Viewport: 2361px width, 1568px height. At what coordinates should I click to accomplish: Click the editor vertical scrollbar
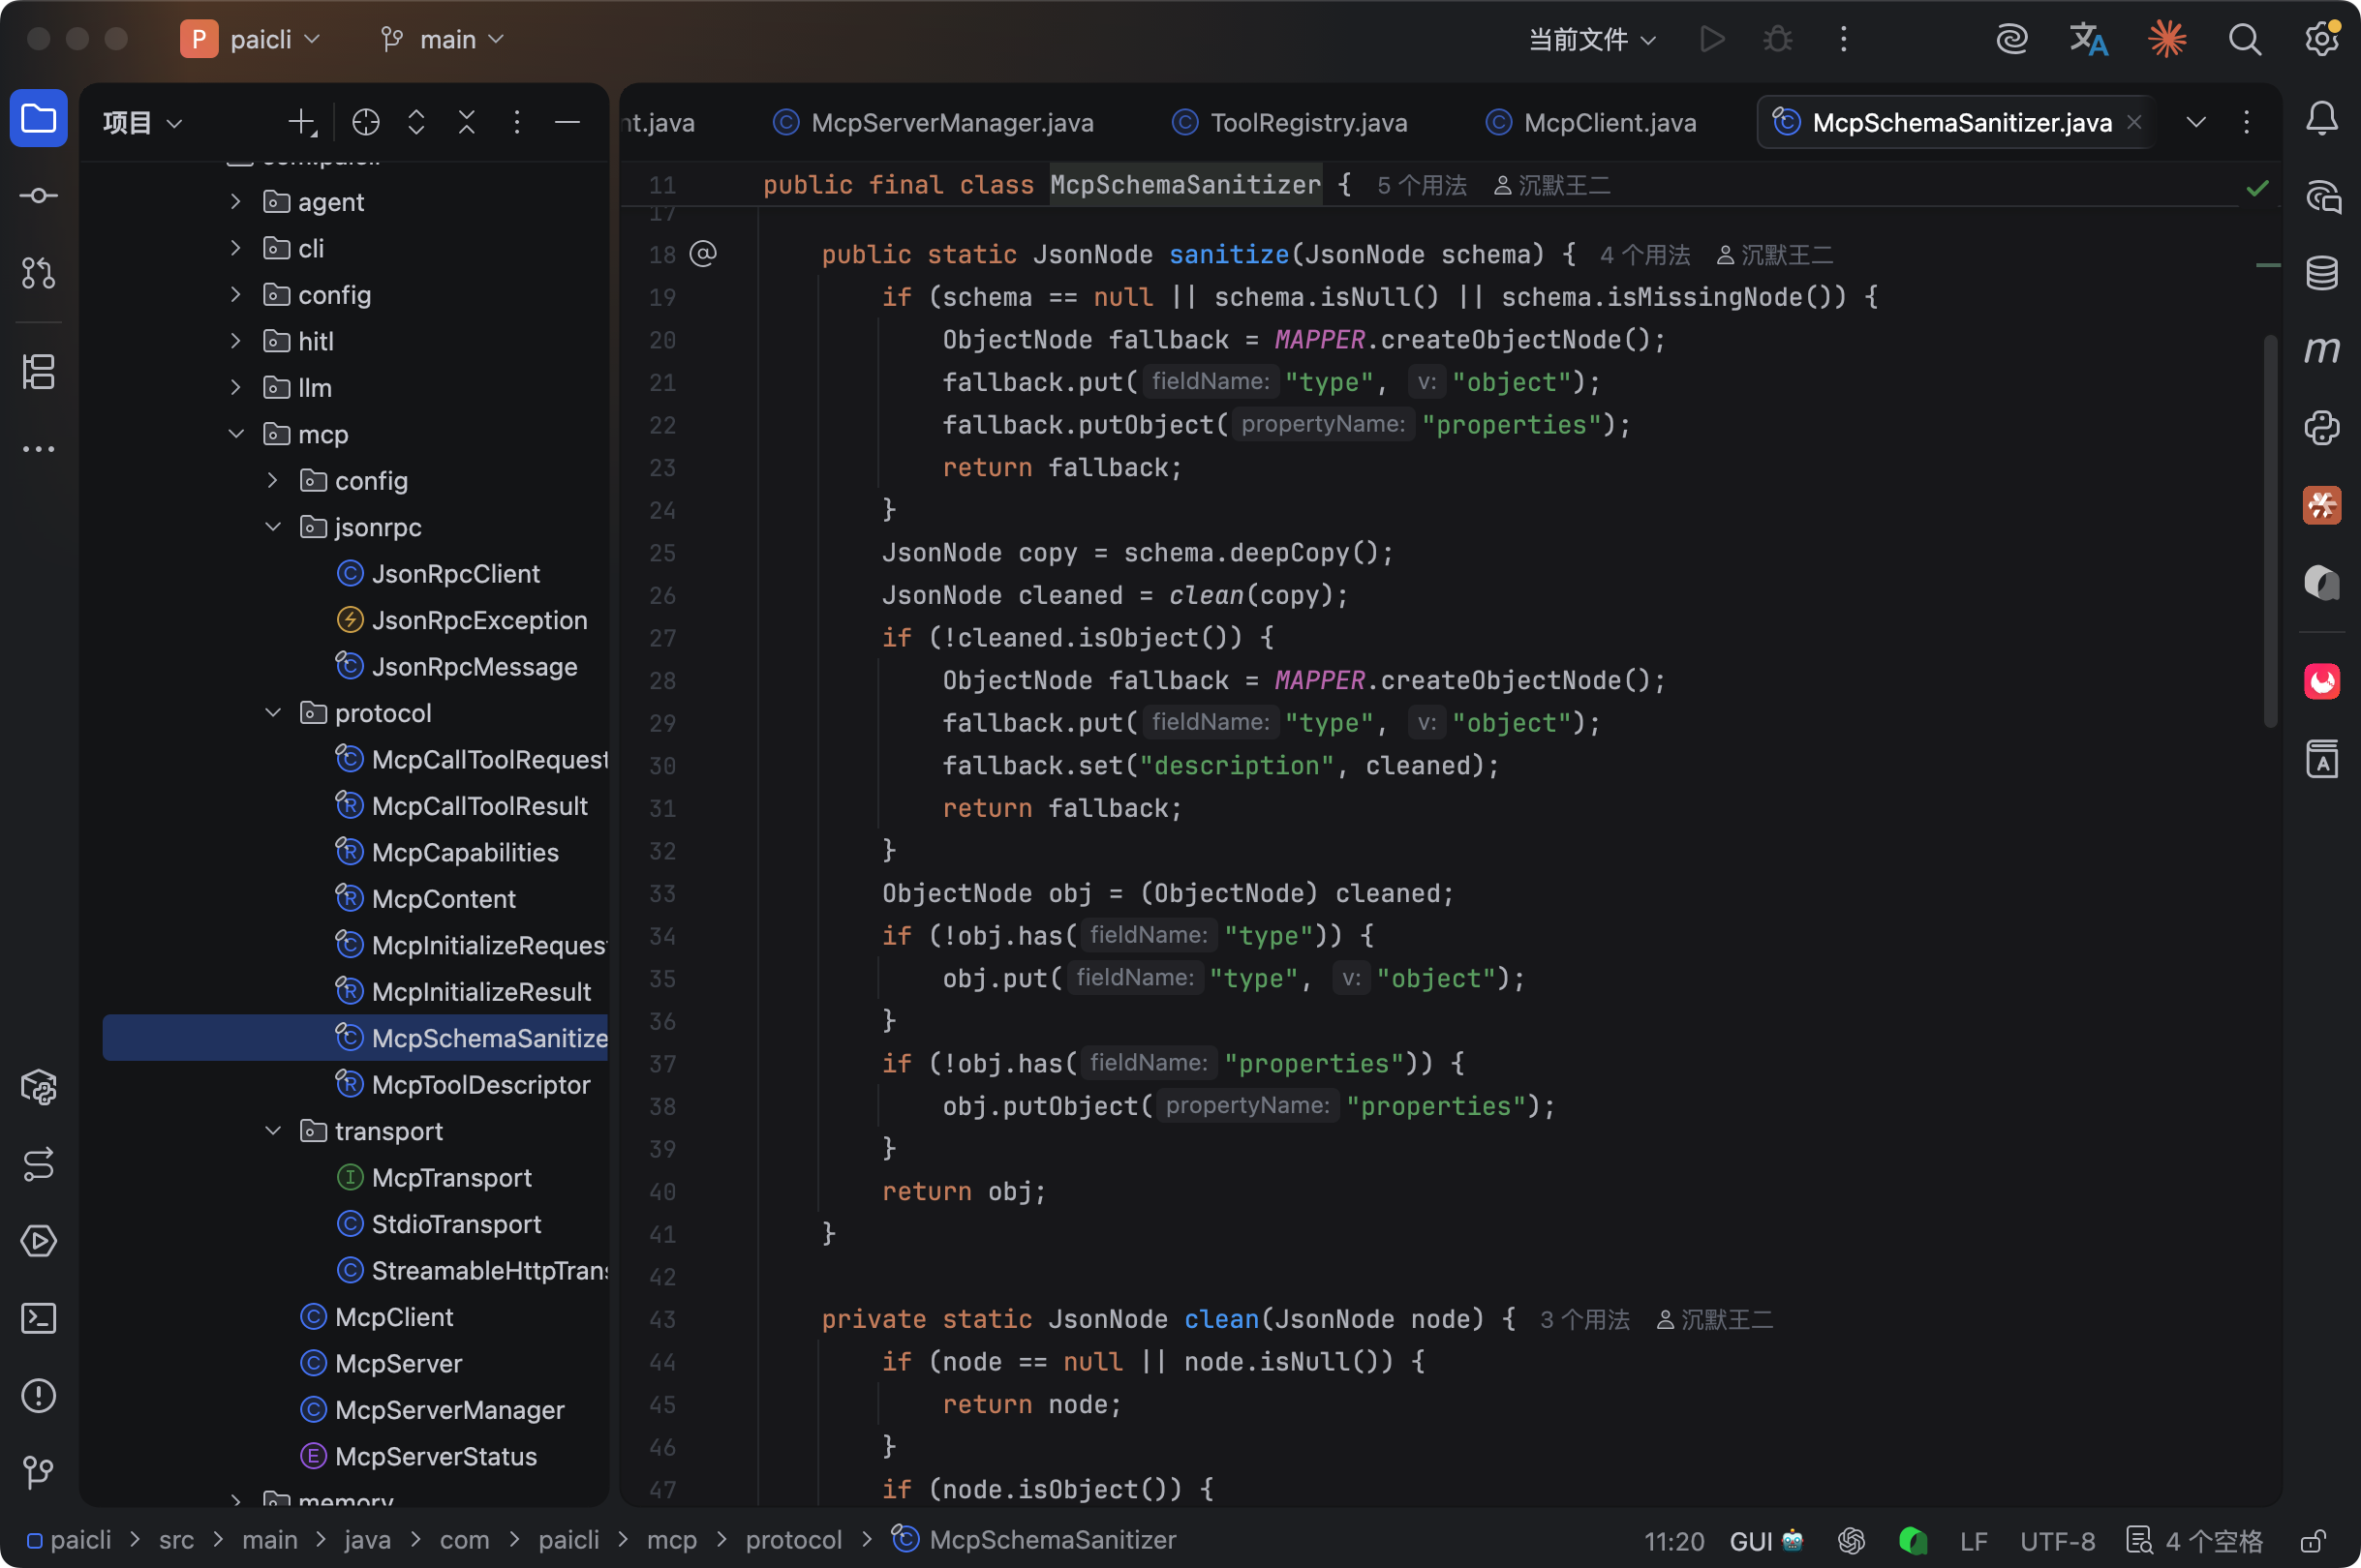click(2270, 530)
